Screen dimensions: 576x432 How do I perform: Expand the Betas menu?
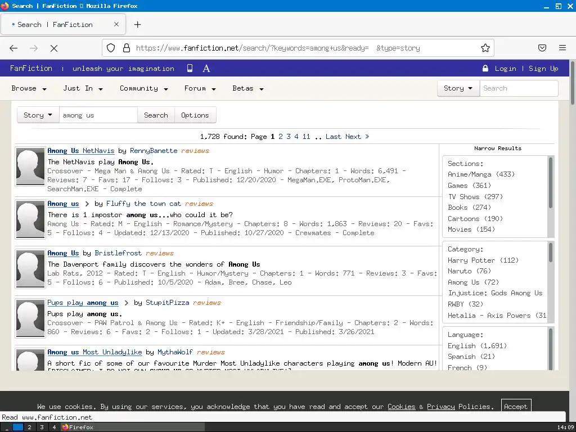tap(248, 88)
